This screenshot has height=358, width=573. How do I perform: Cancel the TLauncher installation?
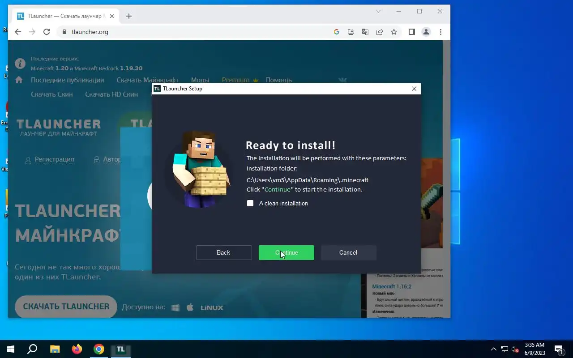(x=348, y=252)
